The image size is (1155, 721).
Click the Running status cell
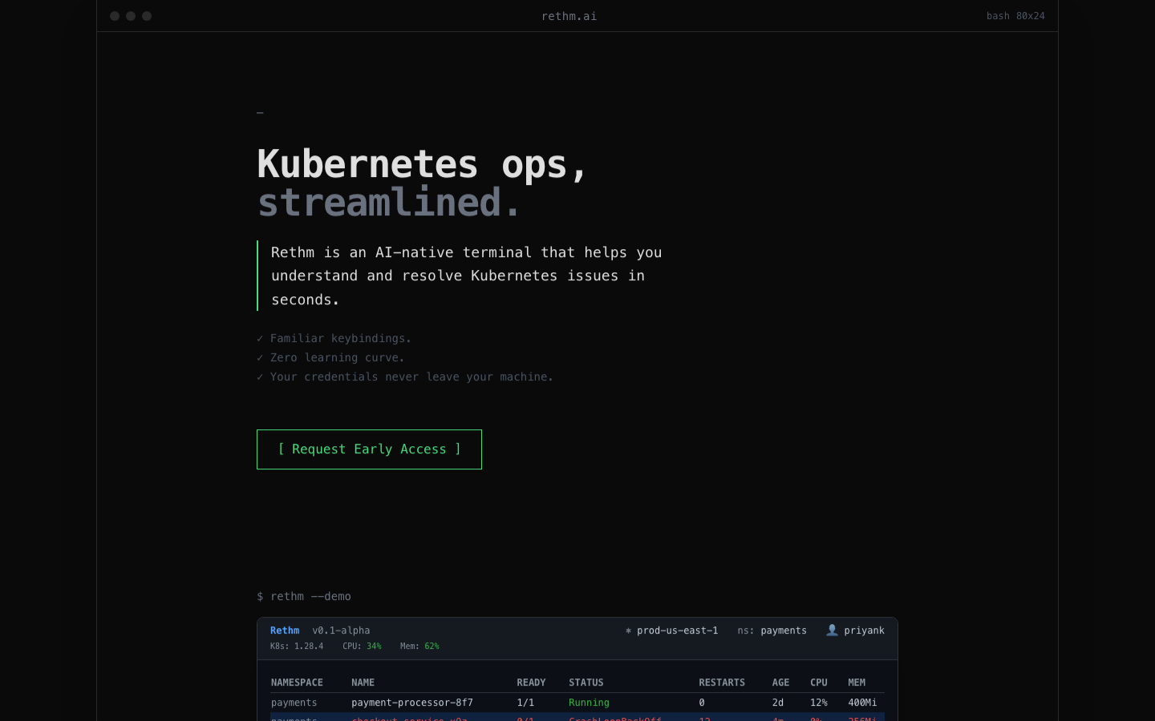coord(589,703)
